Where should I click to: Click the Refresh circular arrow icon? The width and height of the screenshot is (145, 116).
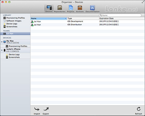[x=138, y=109]
